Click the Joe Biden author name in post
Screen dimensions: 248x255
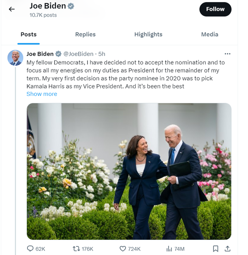click(x=40, y=54)
